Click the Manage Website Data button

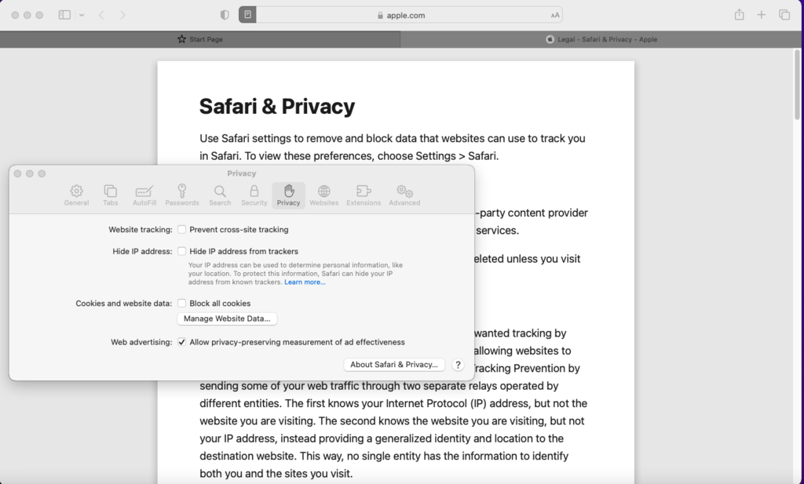(227, 318)
